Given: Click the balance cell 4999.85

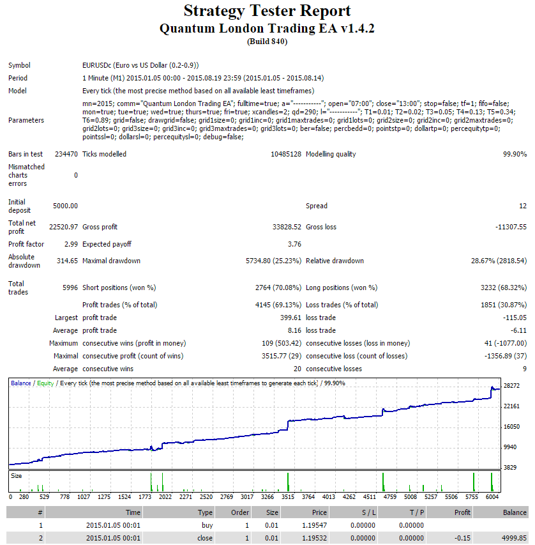Looking at the screenshot, I should click(514, 538).
